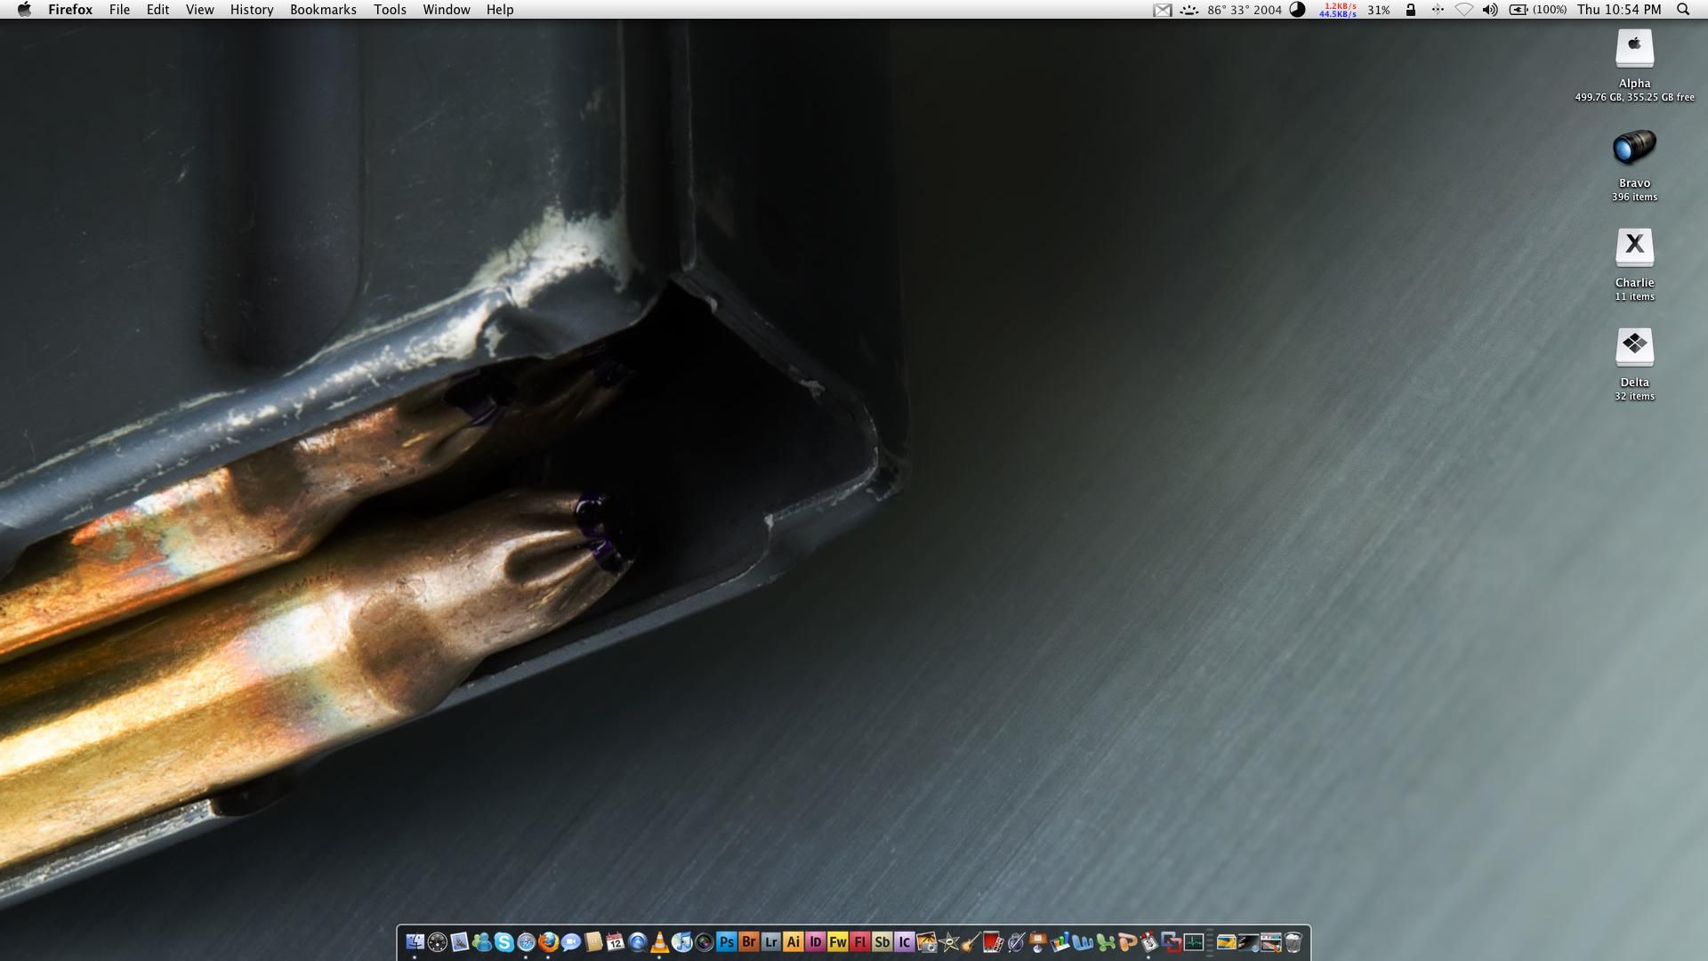Open the Apple menu
The height and width of the screenshot is (961, 1708).
click(24, 10)
